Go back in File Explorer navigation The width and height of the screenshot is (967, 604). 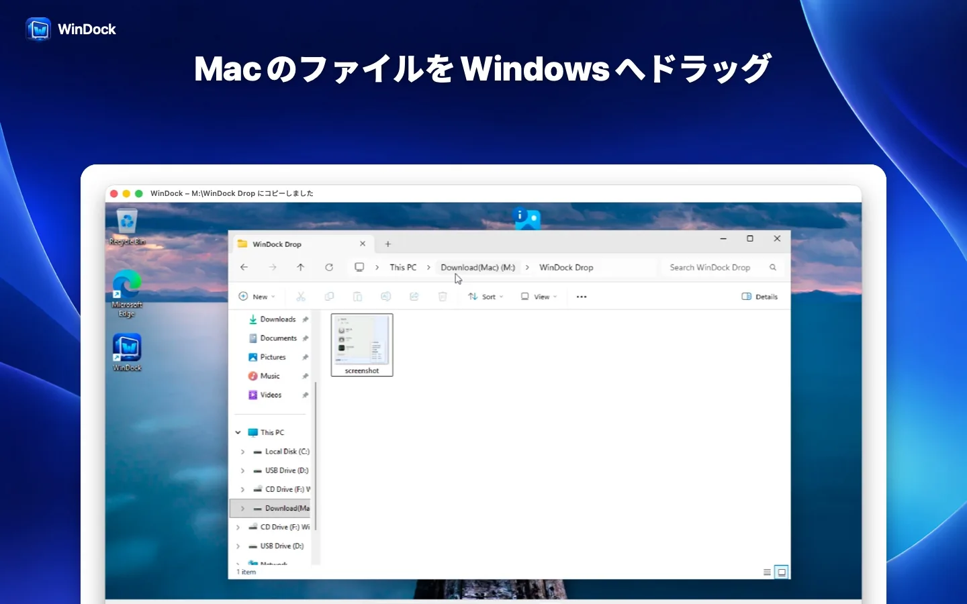click(x=244, y=267)
